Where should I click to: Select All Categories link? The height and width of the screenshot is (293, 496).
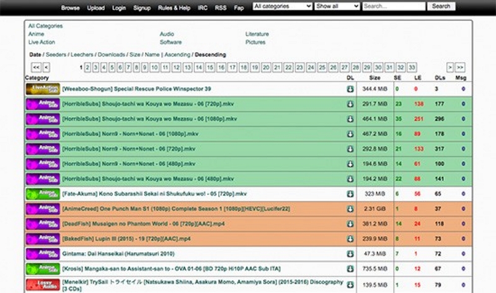tap(45, 26)
